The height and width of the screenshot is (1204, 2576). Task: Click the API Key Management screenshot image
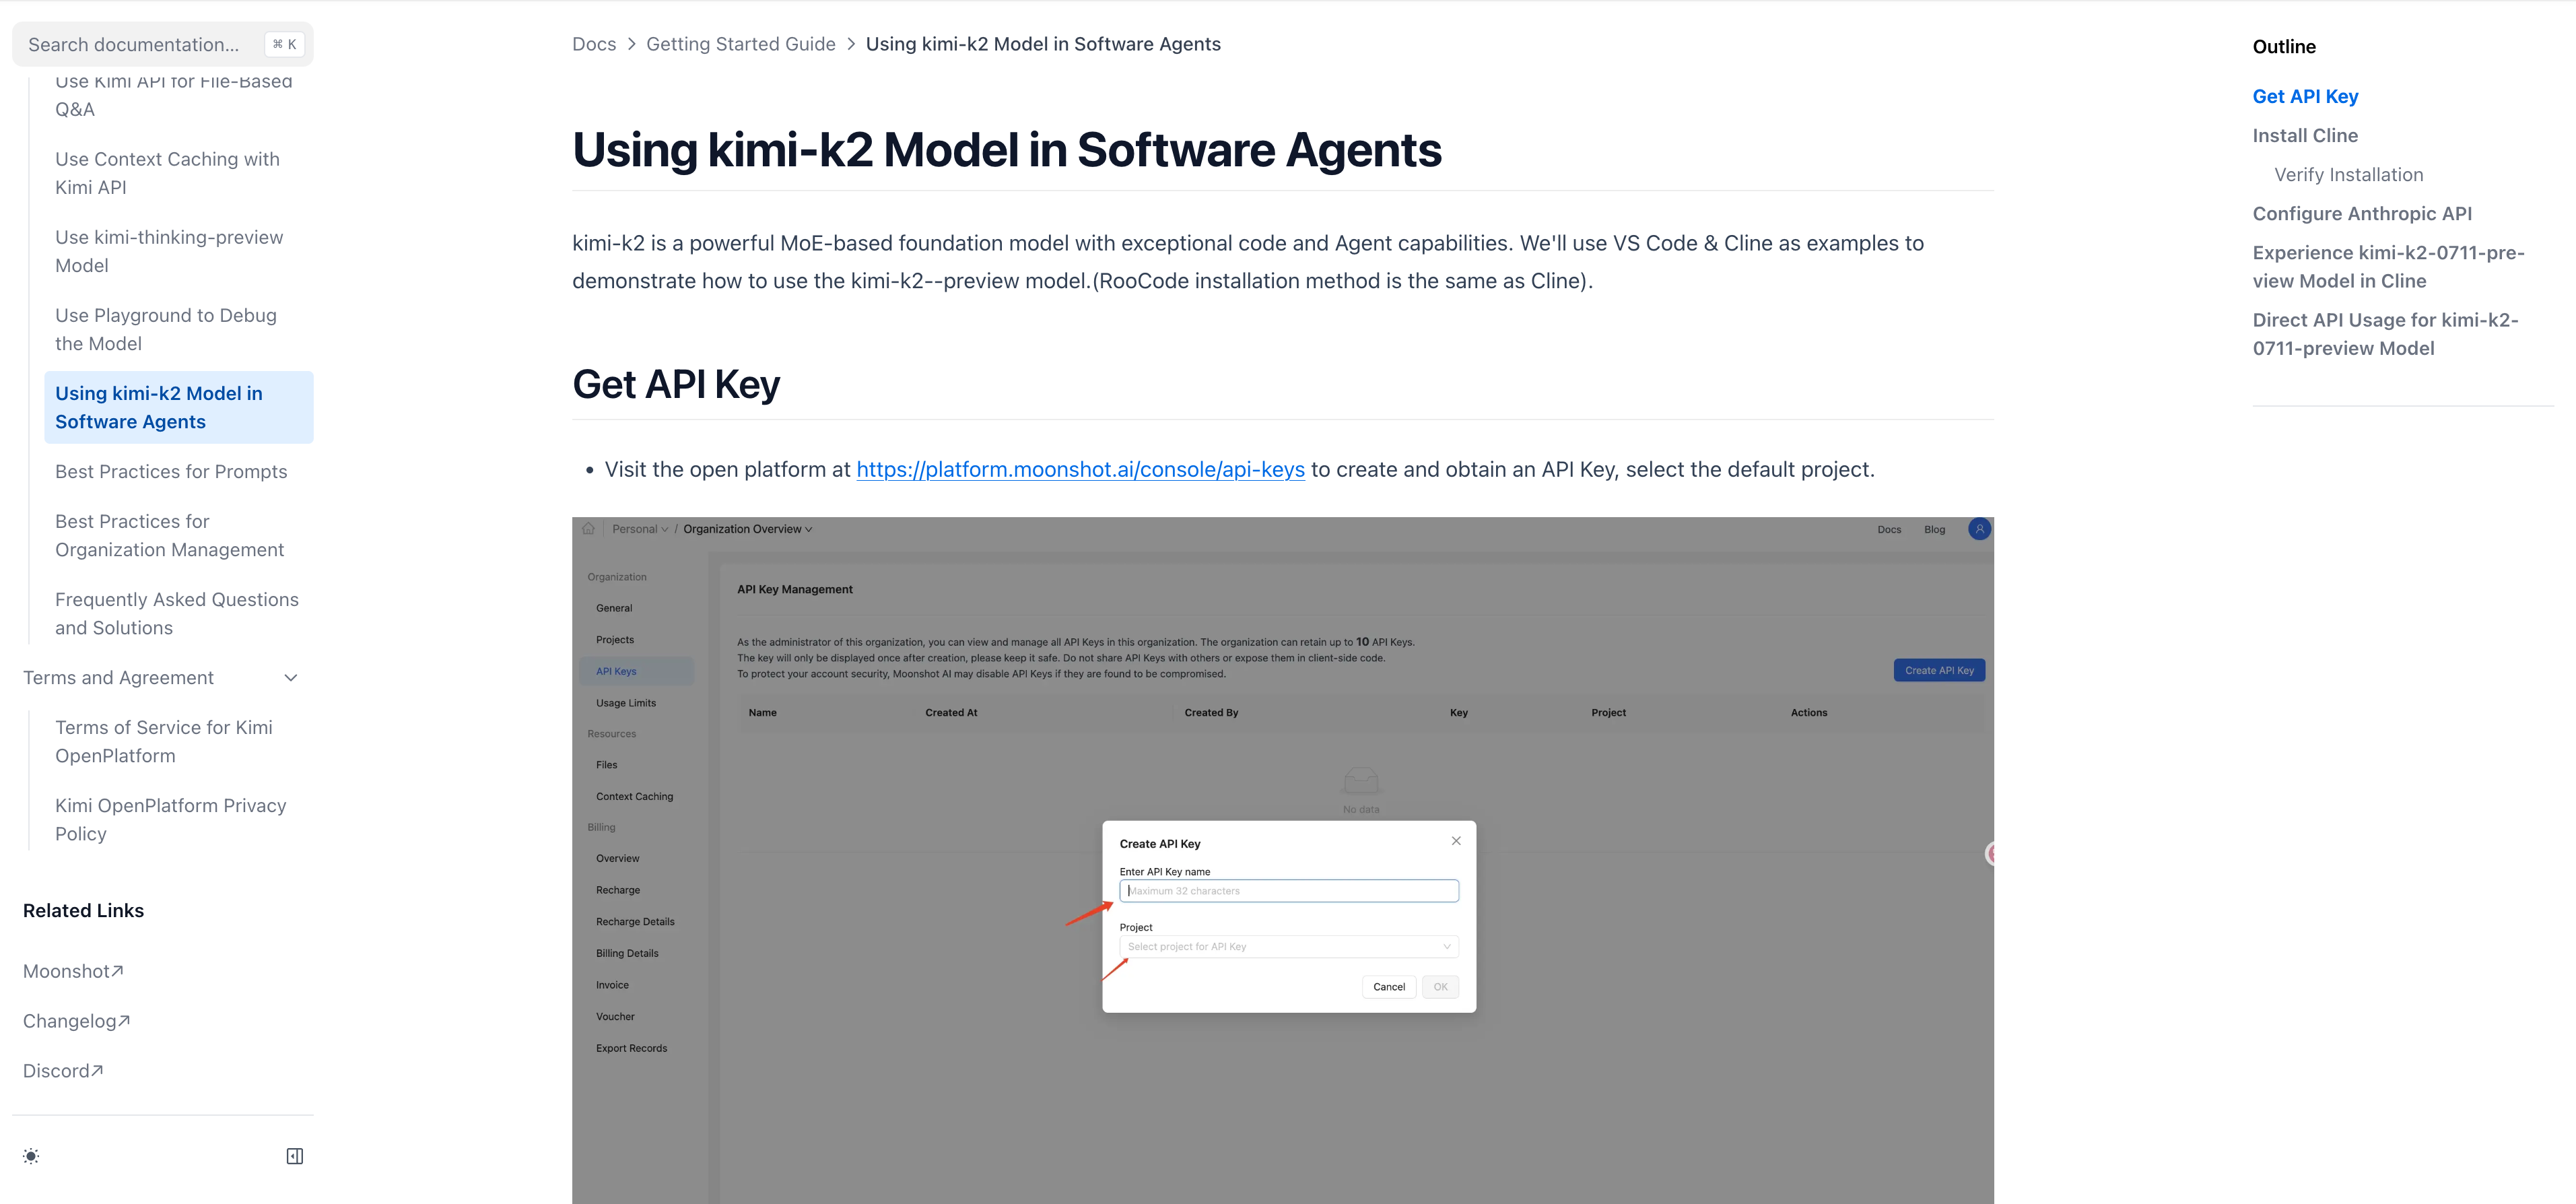1283,860
